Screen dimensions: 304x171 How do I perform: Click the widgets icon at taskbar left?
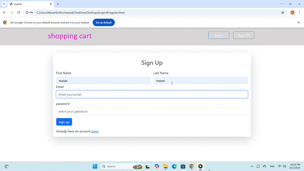pyautogui.click(x=7, y=166)
